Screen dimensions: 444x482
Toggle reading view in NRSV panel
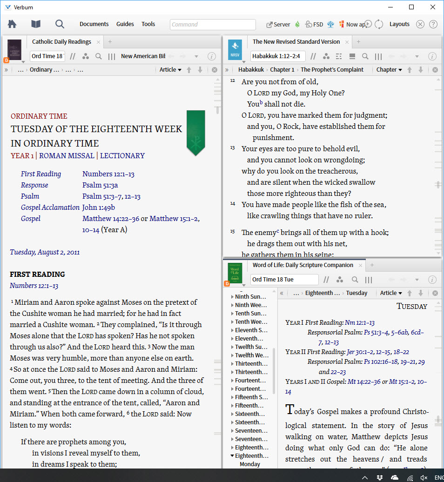pos(352,56)
